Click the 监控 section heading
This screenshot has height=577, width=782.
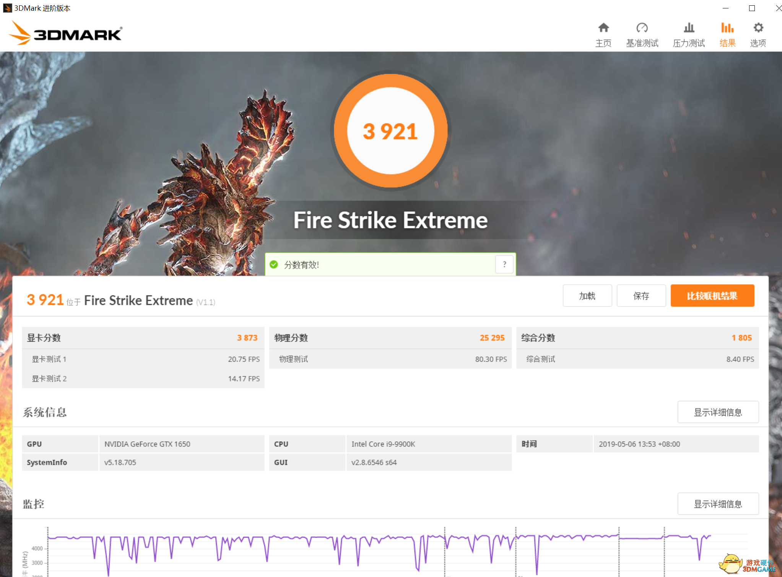[x=34, y=504]
